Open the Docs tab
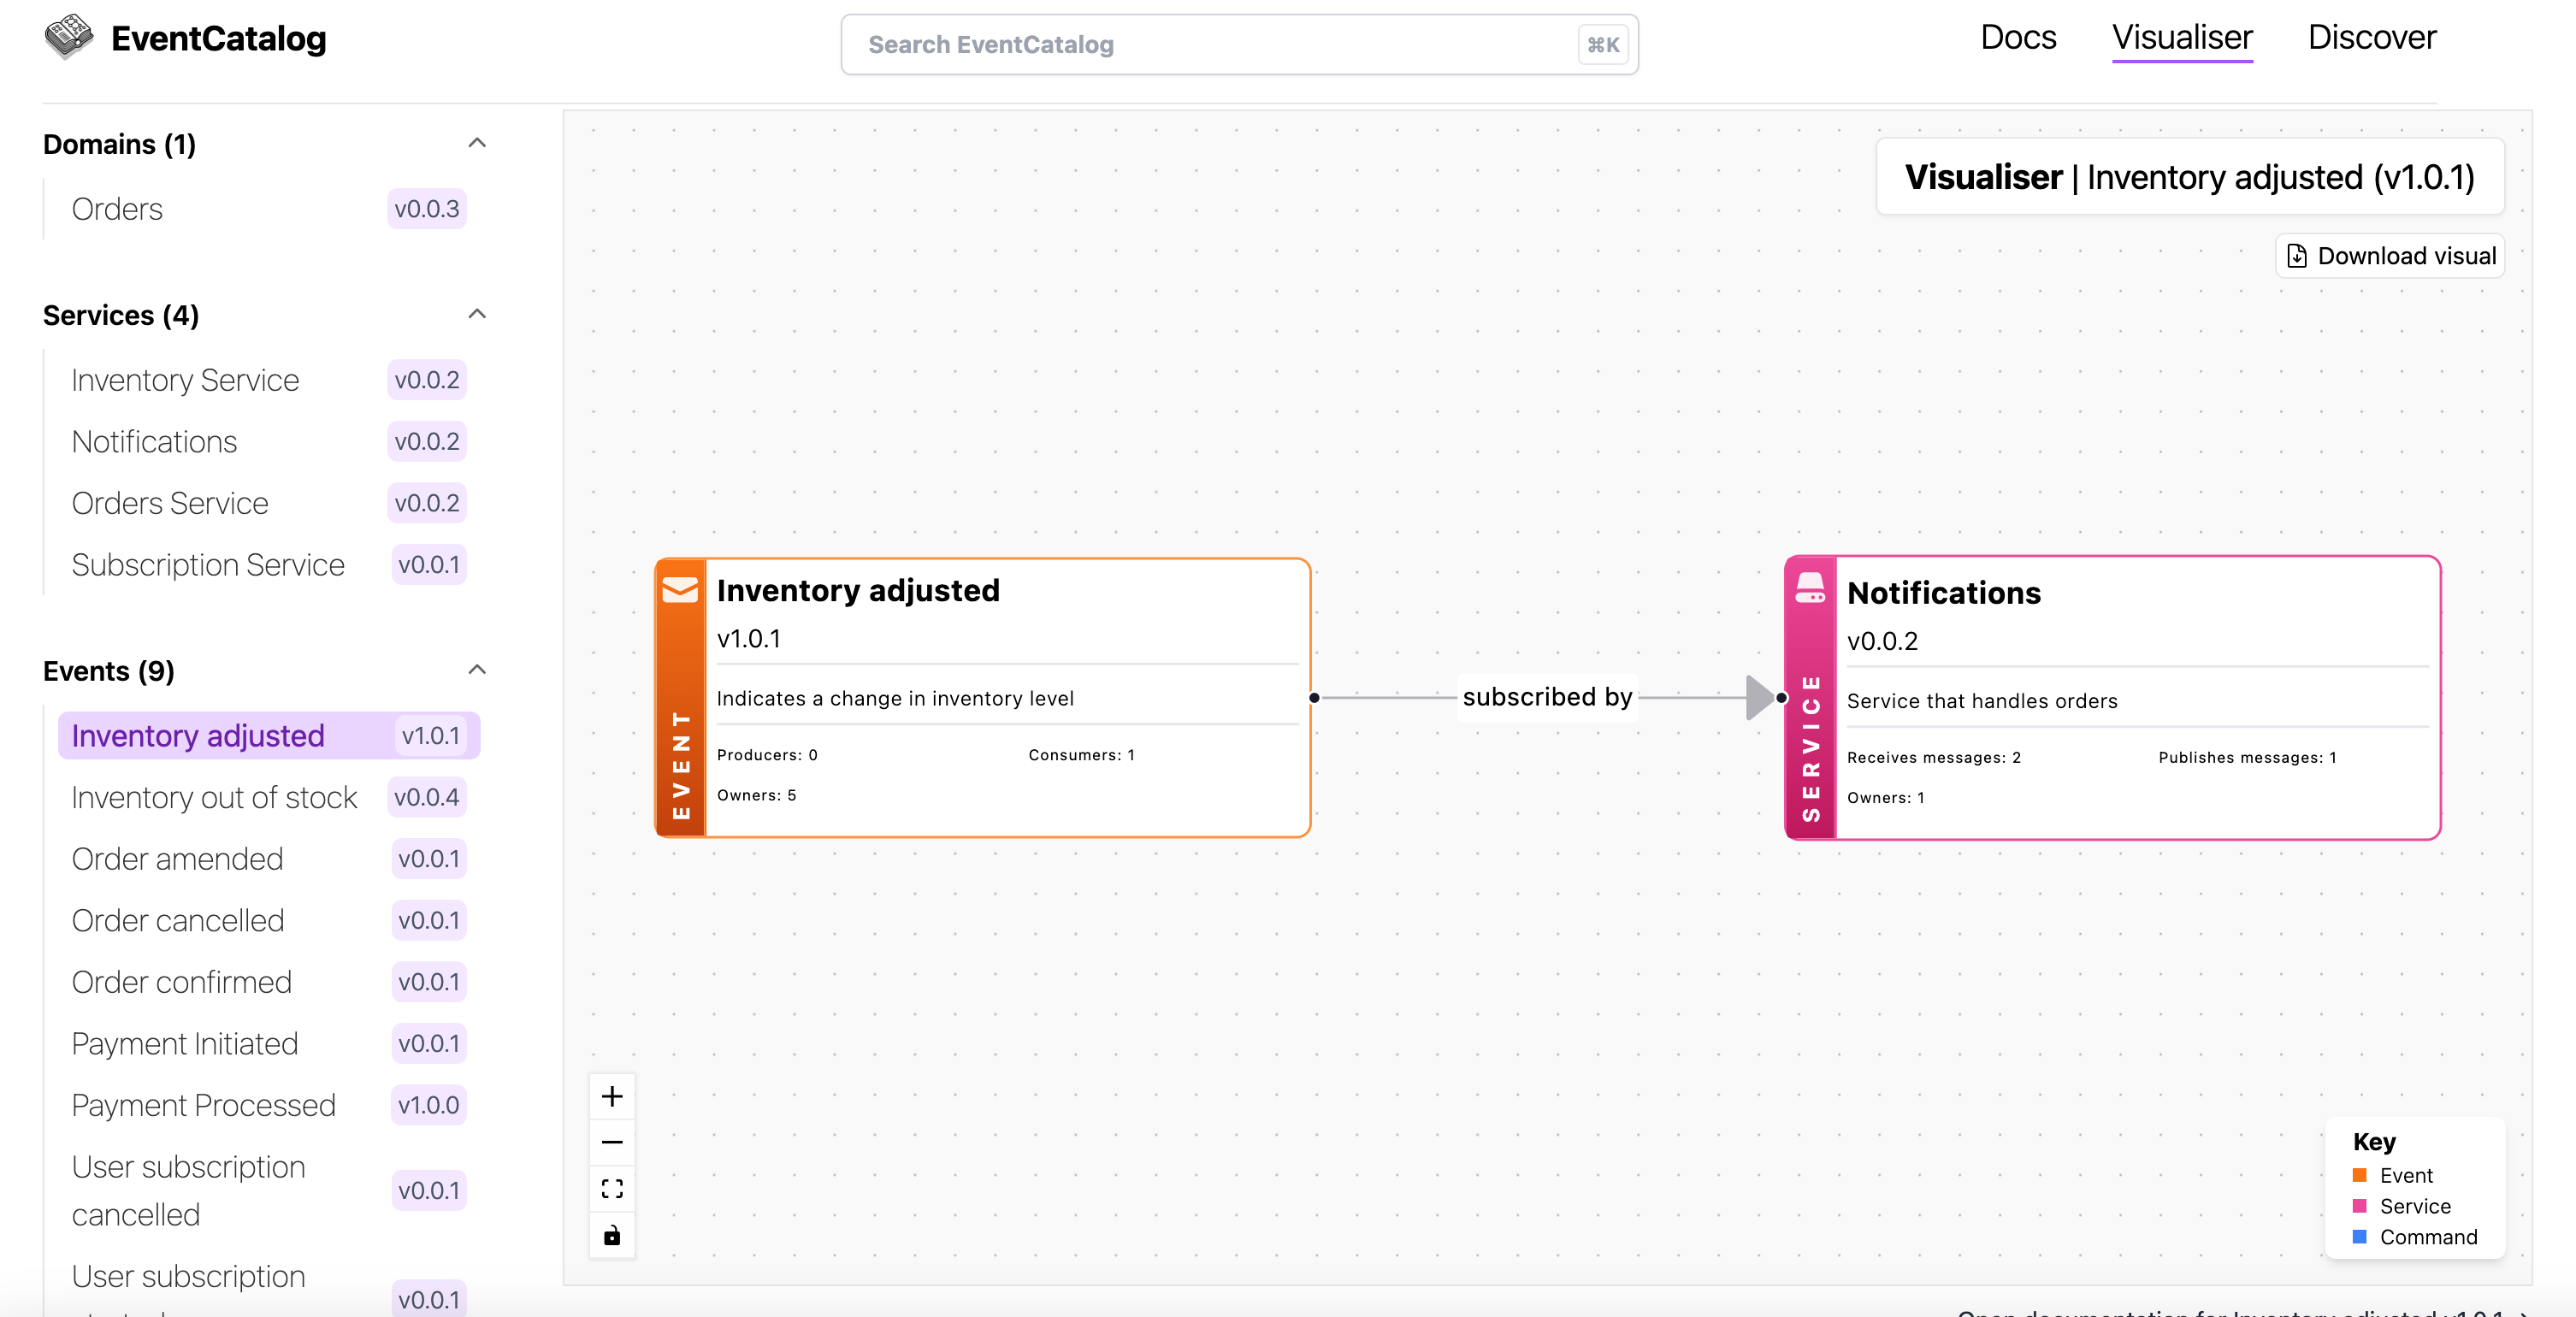 [x=2018, y=38]
